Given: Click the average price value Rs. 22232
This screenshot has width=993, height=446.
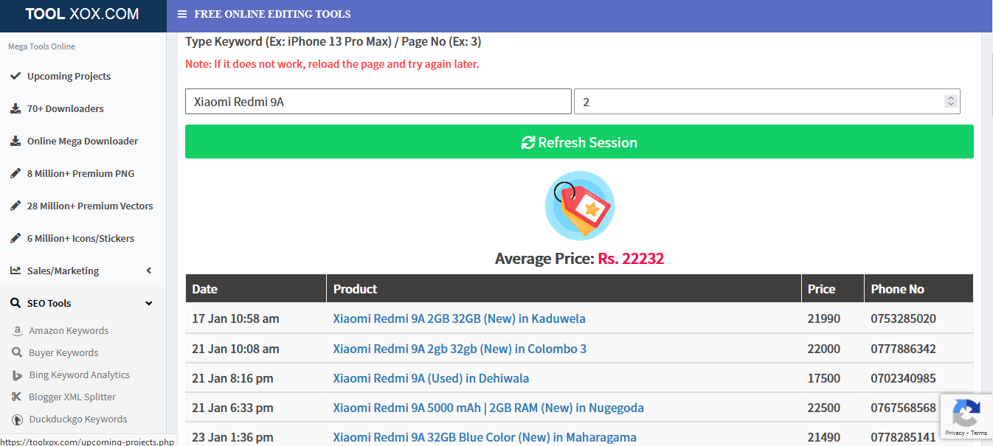Looking at the screenshot, I should [631, 259].
